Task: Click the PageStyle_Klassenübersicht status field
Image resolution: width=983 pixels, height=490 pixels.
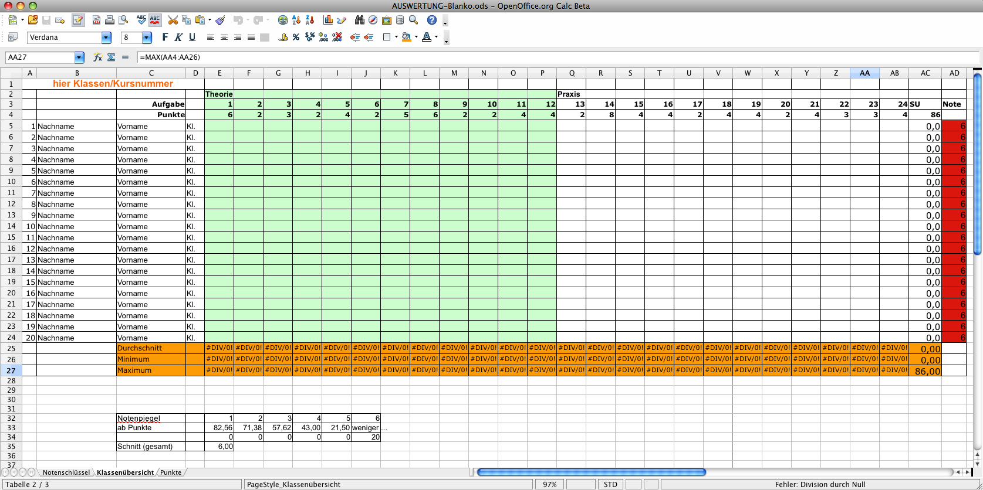Action: 388,485
